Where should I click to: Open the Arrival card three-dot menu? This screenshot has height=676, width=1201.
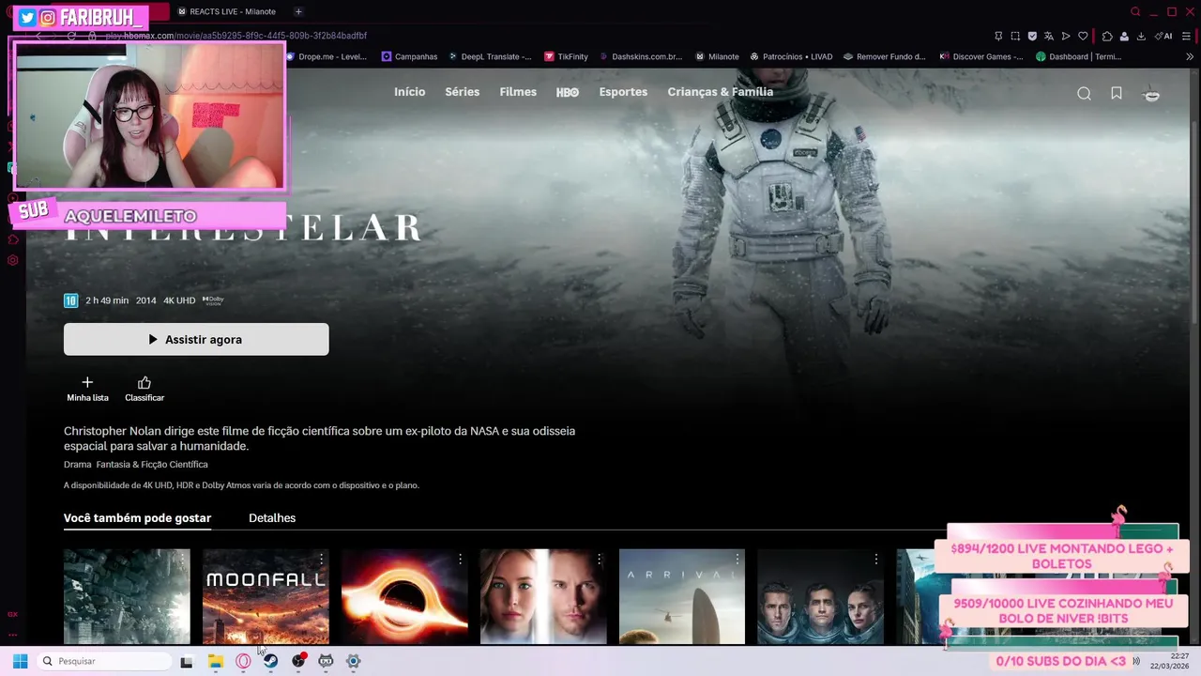(x=737, y=560)
